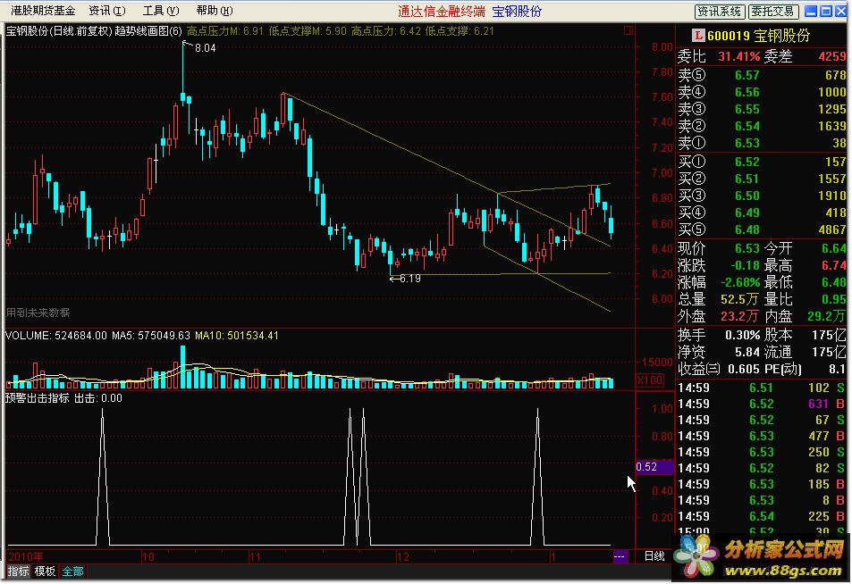852x584 pixels.
Task: Click the trade tick with volume 477 B
Action: click(x=762, y=436)
